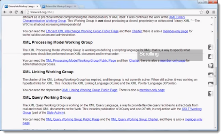Open XML Processing Model Working Group Public Page
This screenshot has width=223, height=136.
(81, 60)
